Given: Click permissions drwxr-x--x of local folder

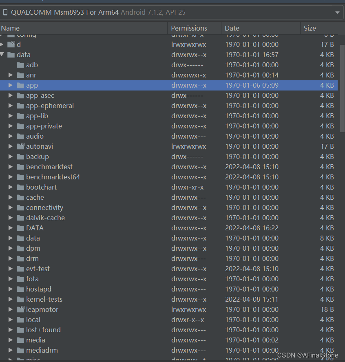Looking at the screenshot, I should [x=188, y=320].
